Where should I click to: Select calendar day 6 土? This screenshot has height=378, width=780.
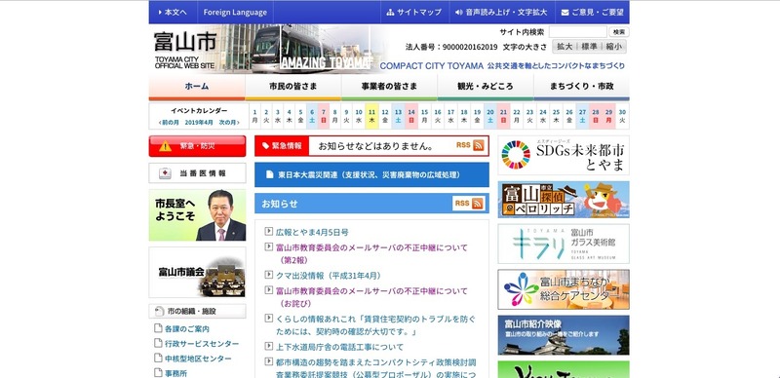[312, 116]
